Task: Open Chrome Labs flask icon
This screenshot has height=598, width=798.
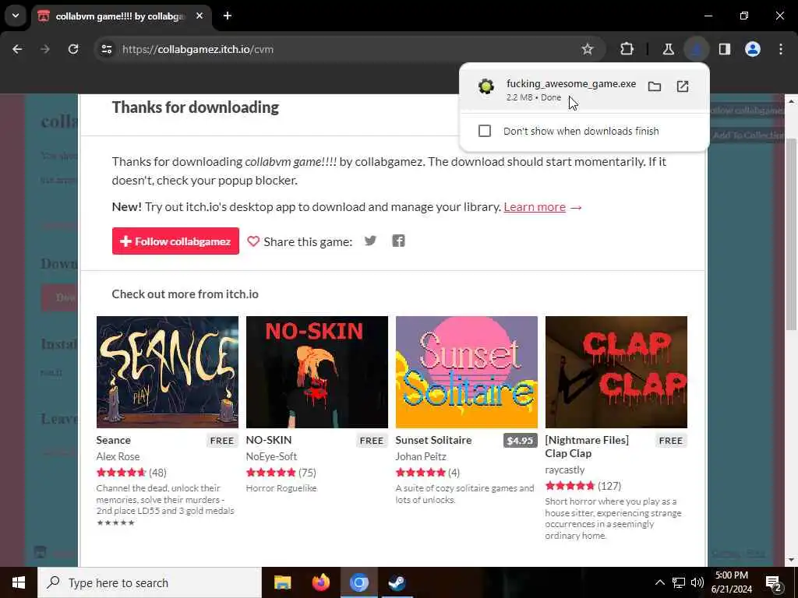Action: [668, 49]
